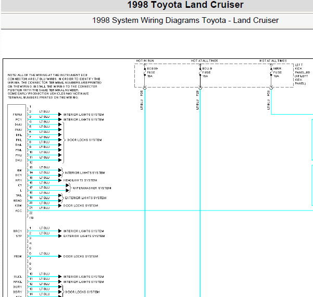
Task: Click "INTERIOR LIGHTS SYSTEM" on the PCY wire
Action: click(x=83, y=120)
